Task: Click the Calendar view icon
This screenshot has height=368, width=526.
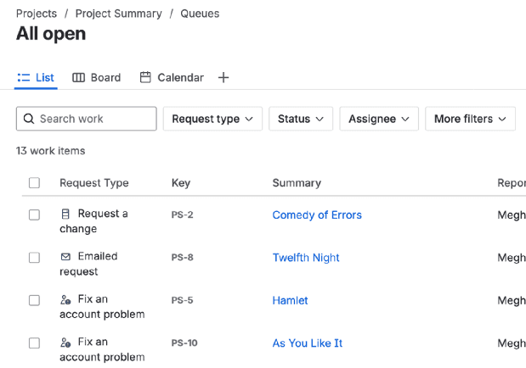Action: point(145,77)
